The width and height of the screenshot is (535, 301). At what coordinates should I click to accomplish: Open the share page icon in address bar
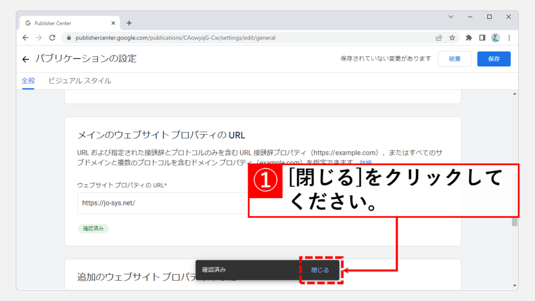click(439, 38)
